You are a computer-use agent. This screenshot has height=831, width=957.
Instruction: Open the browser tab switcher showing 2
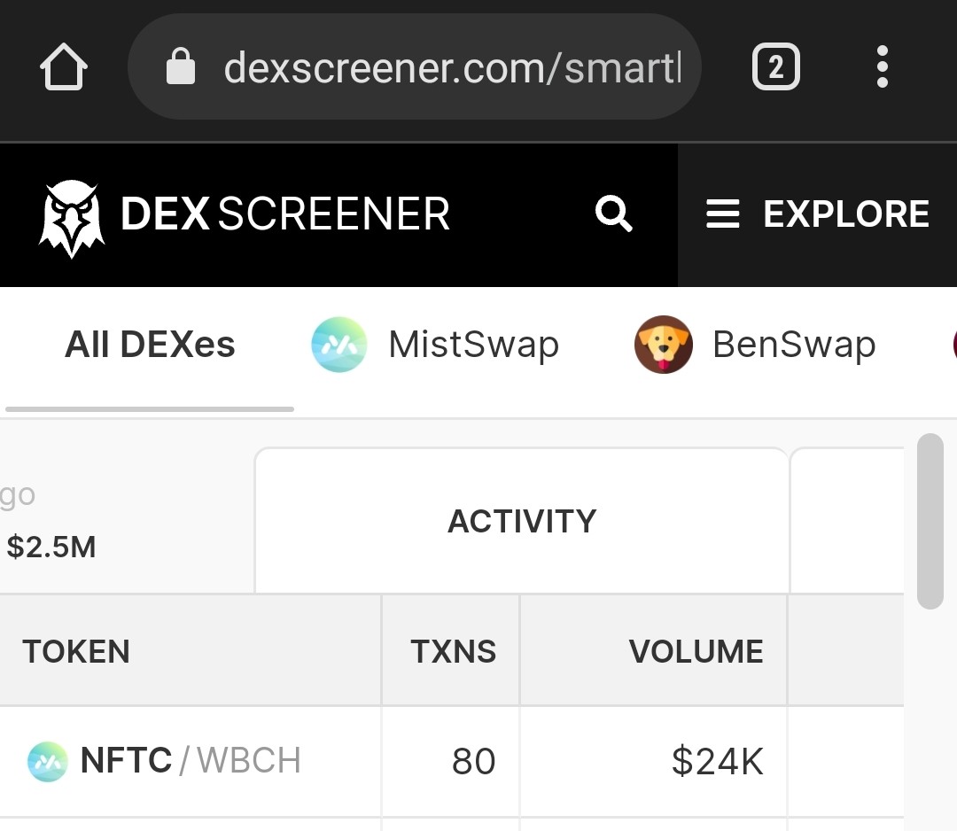click(x=775, y=66)
